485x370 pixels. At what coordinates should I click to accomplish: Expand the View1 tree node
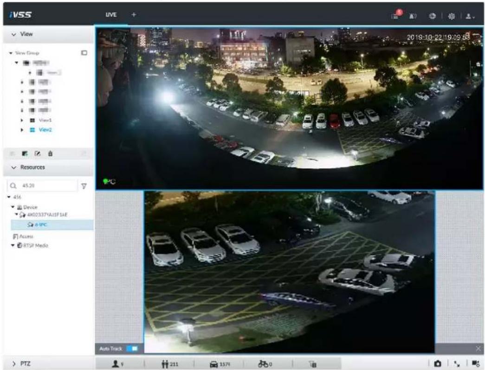[x=22, y=120]
